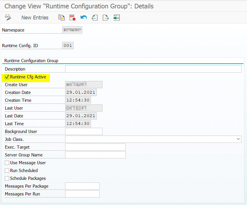
Task: Toggle display/change mode glasses-pencil icon
Action: click(8, 17)
